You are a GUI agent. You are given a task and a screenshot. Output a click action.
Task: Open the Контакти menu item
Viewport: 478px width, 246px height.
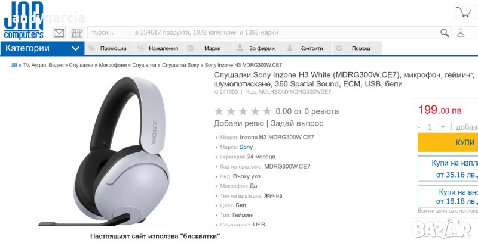(308, 48)
